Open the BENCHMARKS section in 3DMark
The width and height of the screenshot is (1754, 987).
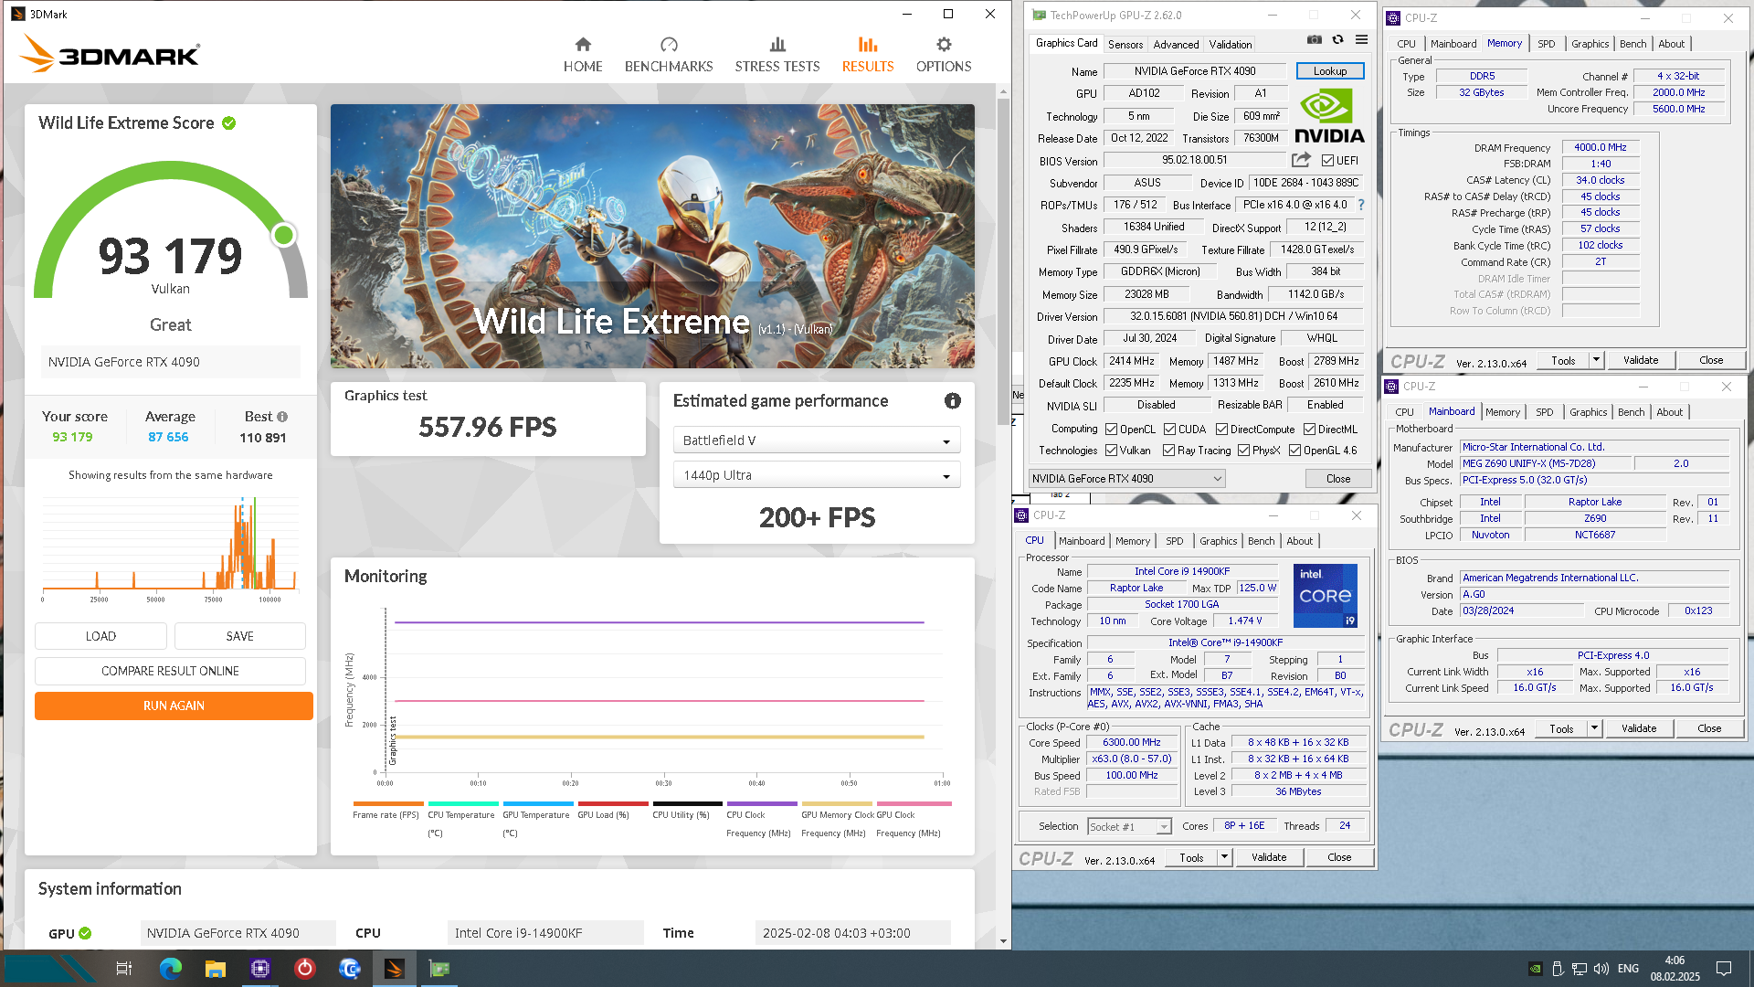point(669,55)
